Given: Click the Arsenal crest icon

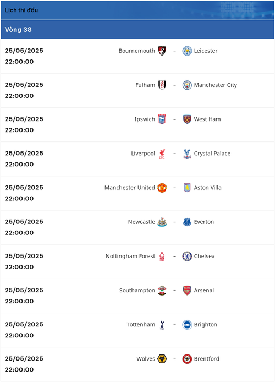Looking at the screenshot, I should tap(187, 291).
